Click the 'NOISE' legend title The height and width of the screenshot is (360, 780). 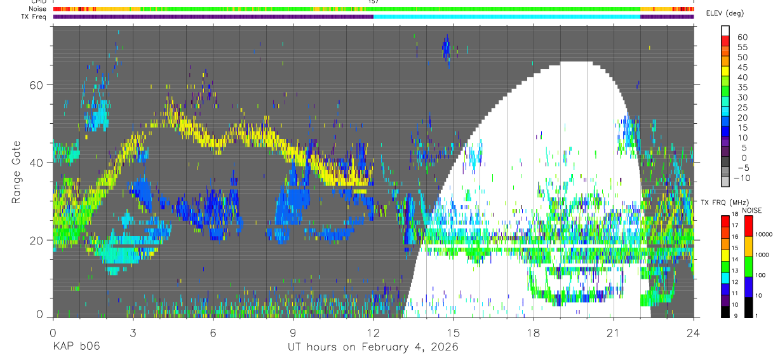pos(751,210)
